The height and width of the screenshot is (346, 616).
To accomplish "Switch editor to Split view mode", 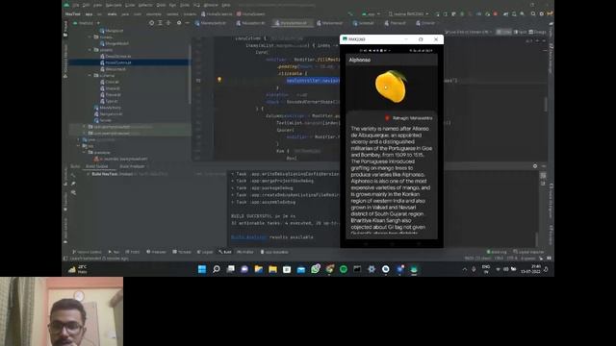I will point(520,32).
